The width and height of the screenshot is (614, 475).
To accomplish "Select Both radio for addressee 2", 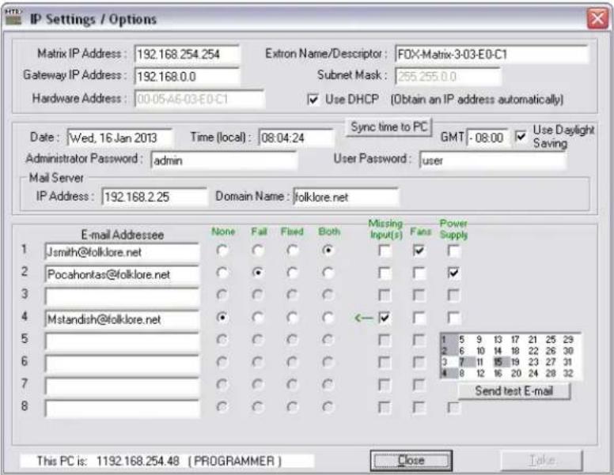I will pos(328,273).
